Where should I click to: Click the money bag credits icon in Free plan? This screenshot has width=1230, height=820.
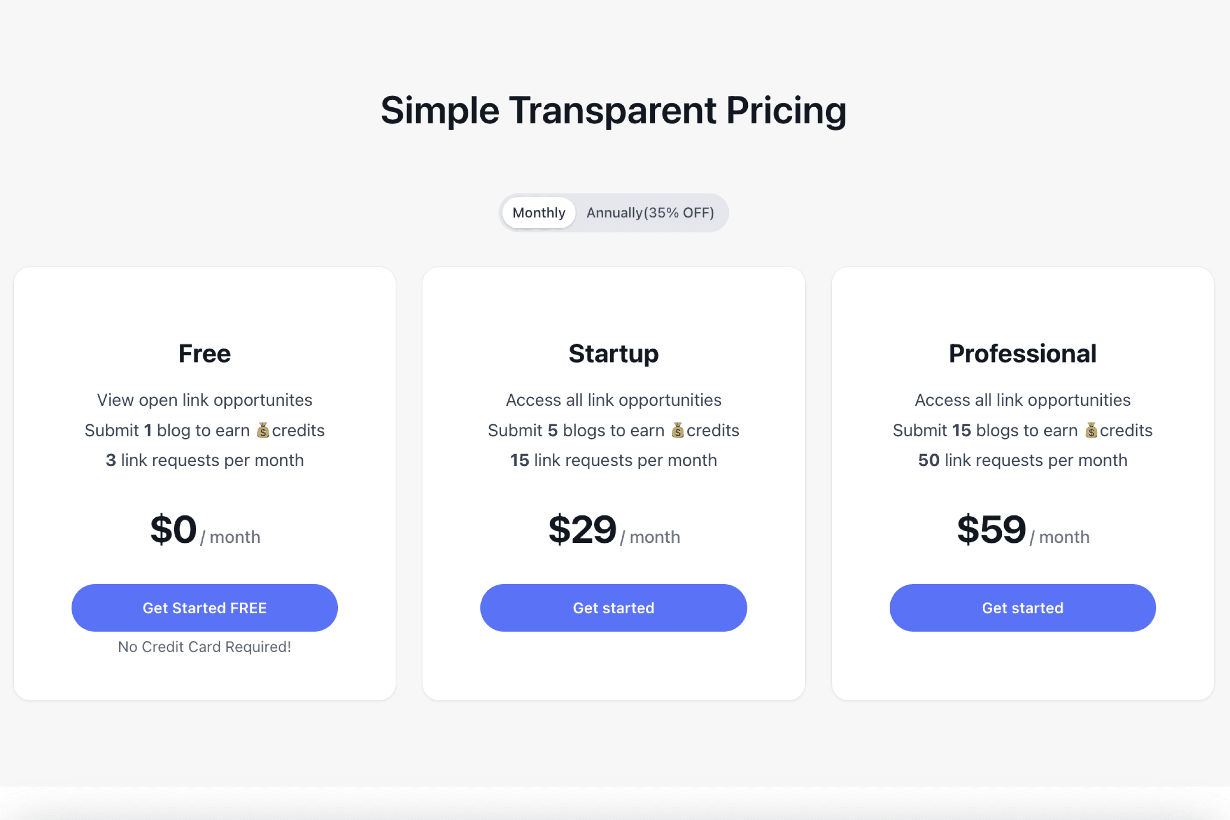263,430
